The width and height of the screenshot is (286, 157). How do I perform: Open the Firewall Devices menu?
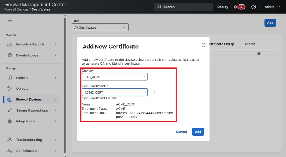coord(29,100)
